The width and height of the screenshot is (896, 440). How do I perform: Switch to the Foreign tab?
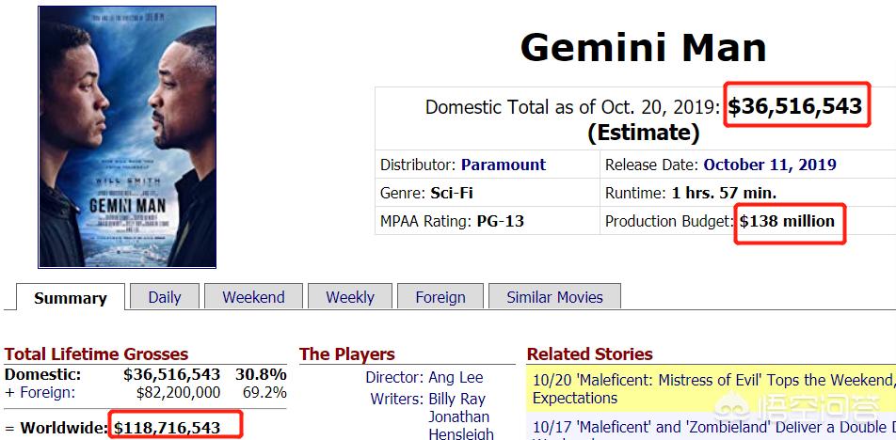440,297
